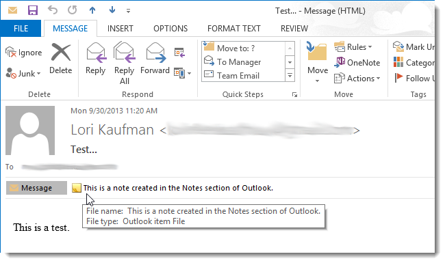Open the Actions dropdown
The width and height of the screenshot is (445, 263).
point(357,79)
